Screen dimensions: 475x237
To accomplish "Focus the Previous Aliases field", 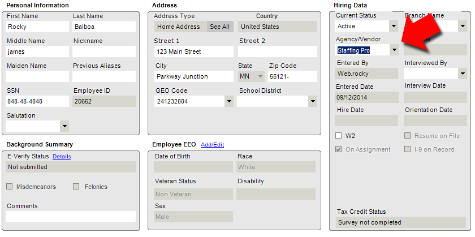I will click(x=104, y=76).
